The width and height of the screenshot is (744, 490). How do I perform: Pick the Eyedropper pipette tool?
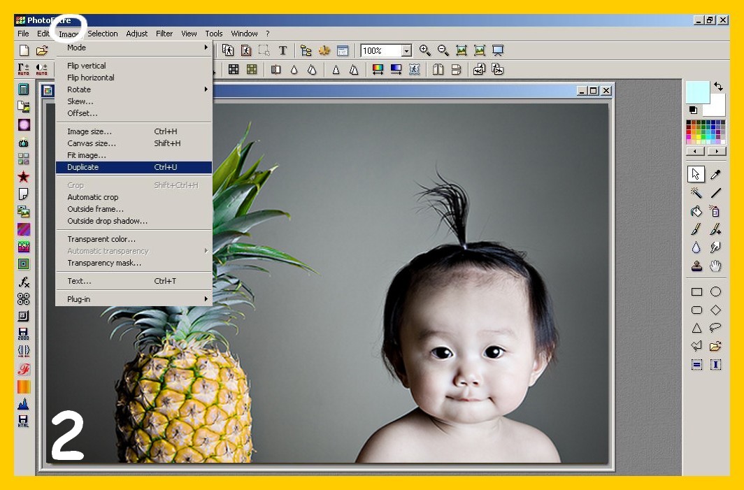coord(715,174)
